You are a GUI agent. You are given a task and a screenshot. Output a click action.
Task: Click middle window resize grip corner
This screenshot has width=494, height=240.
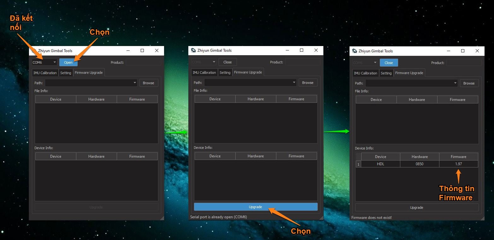[321, 218]
